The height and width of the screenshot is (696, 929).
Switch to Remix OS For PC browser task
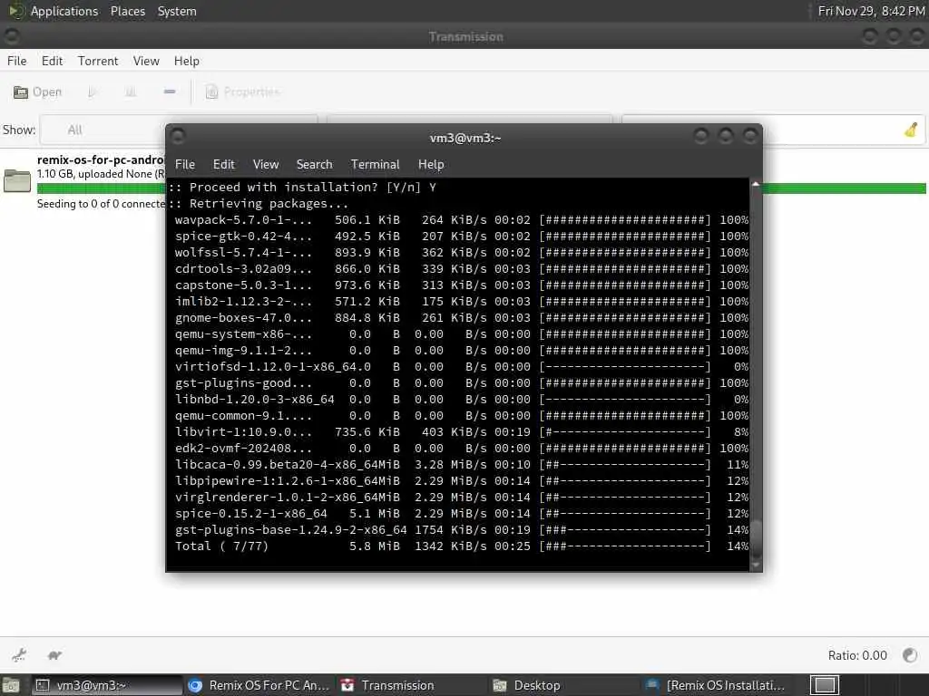click(259, 685)
